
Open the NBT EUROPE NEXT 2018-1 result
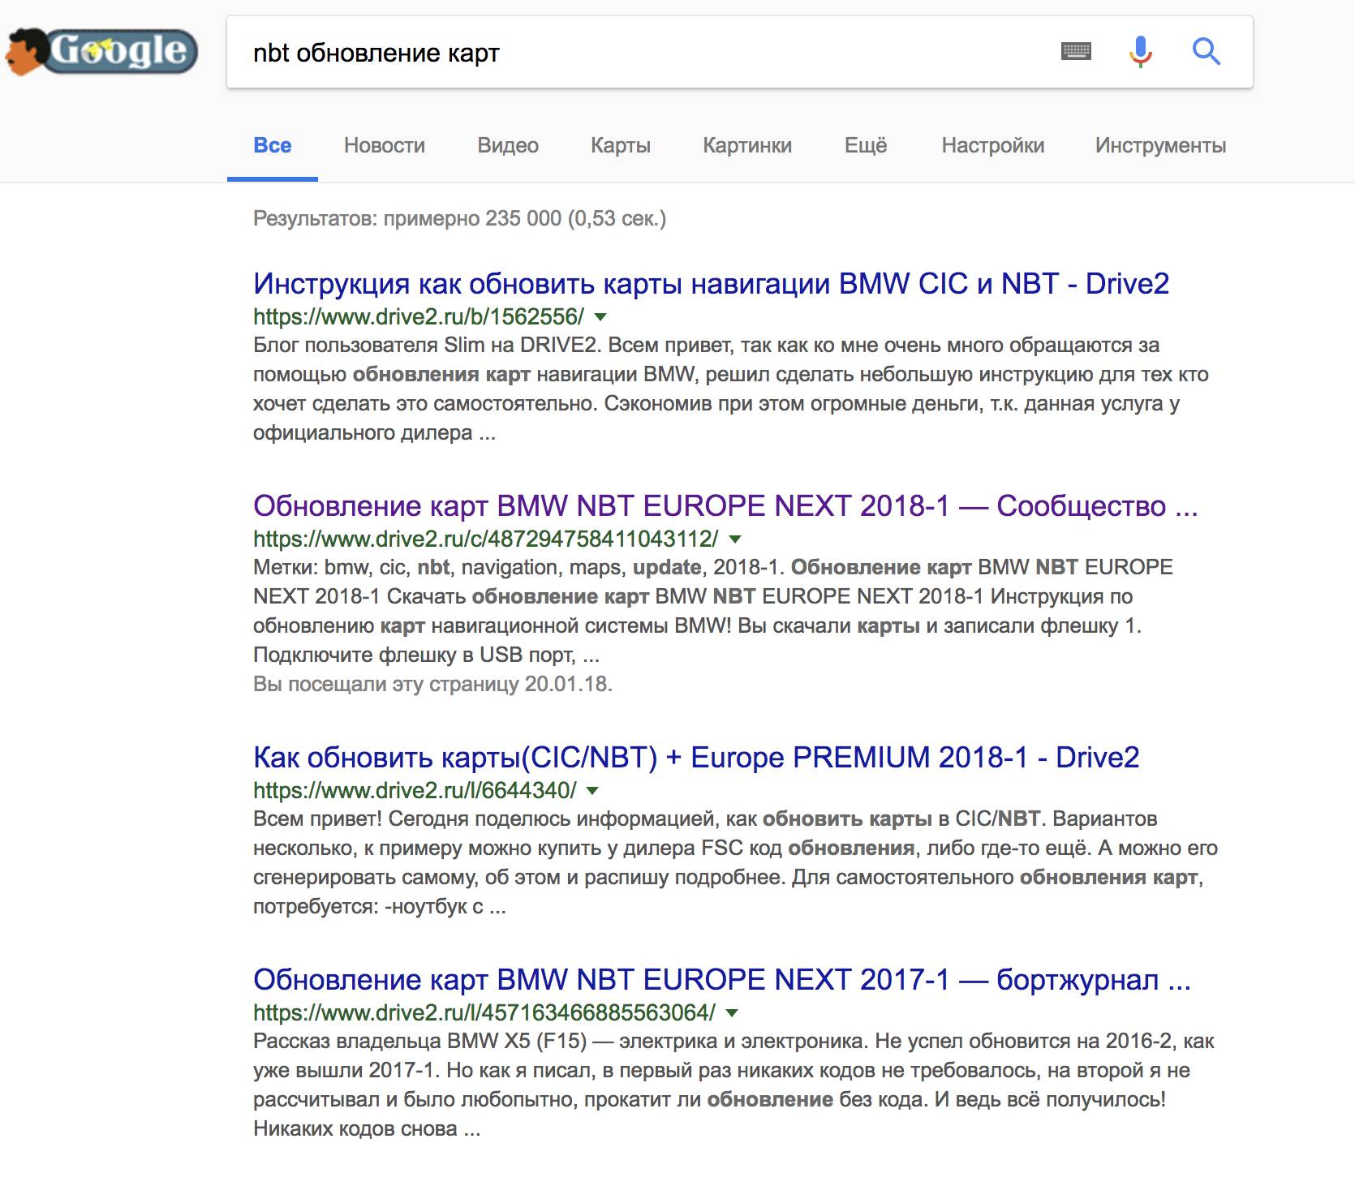click(x=725, y=506)
